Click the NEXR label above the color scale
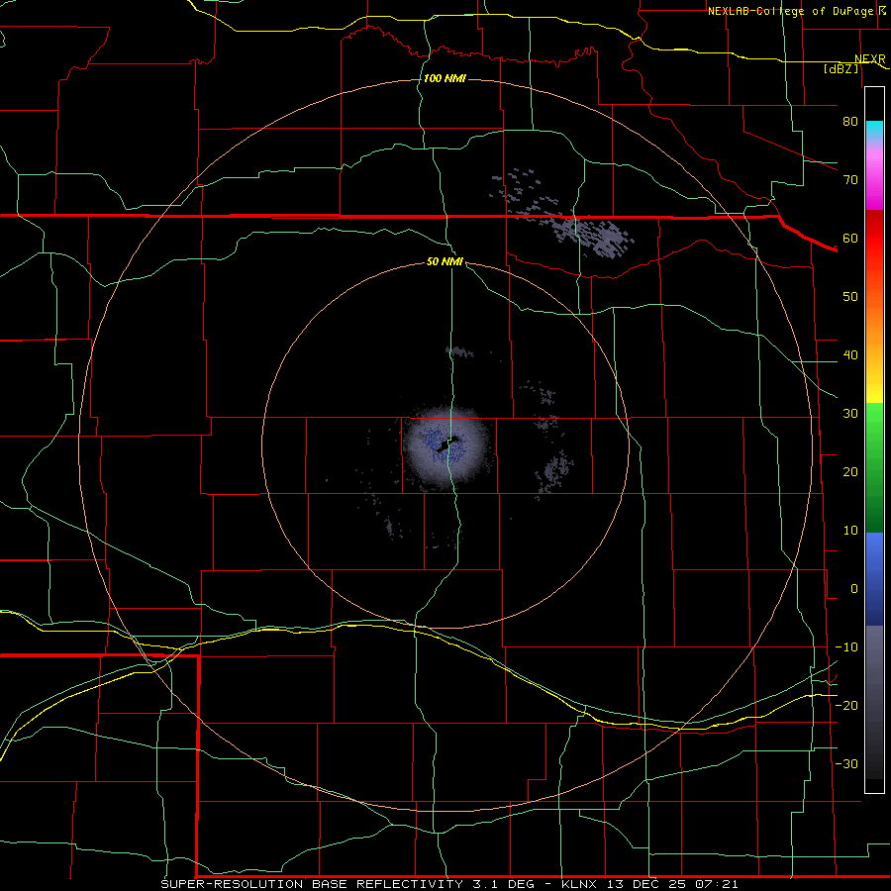This screenshot has width=891, height=891. point(869,59)
